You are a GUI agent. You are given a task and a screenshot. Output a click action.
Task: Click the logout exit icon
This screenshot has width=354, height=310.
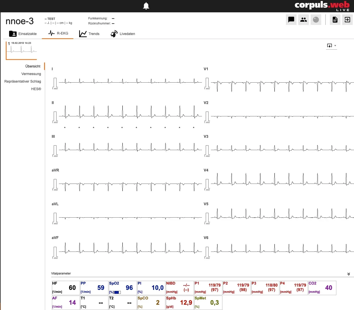(x=347, y=20)
